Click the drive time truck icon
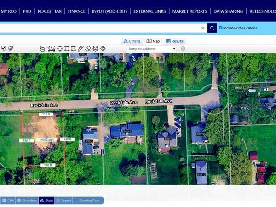This screenshot has height=207, width=276. click(52, 48)
